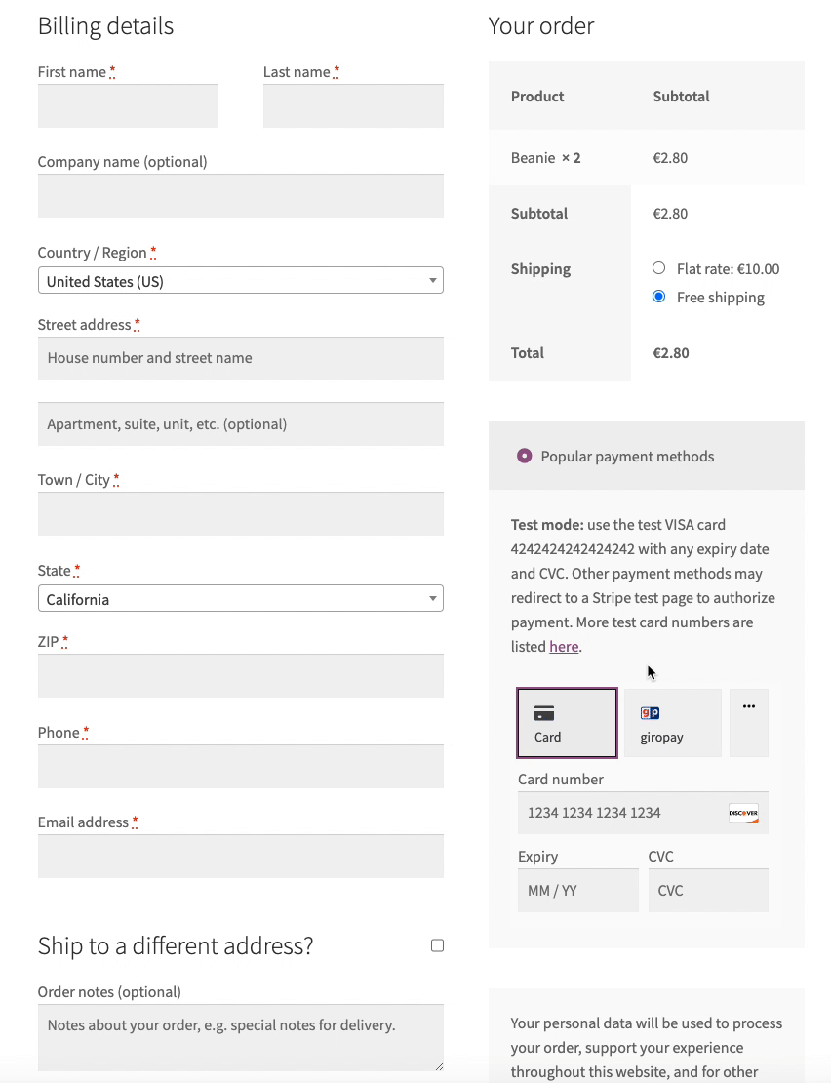Click the State dropdown arrow icon
Screen dimensions: 831x1083
point(432,597)
